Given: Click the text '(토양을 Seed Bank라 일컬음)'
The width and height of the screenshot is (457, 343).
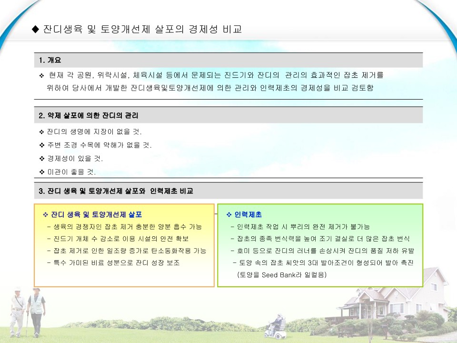Looking at the screenshot, I should click(x=282, y=275).
